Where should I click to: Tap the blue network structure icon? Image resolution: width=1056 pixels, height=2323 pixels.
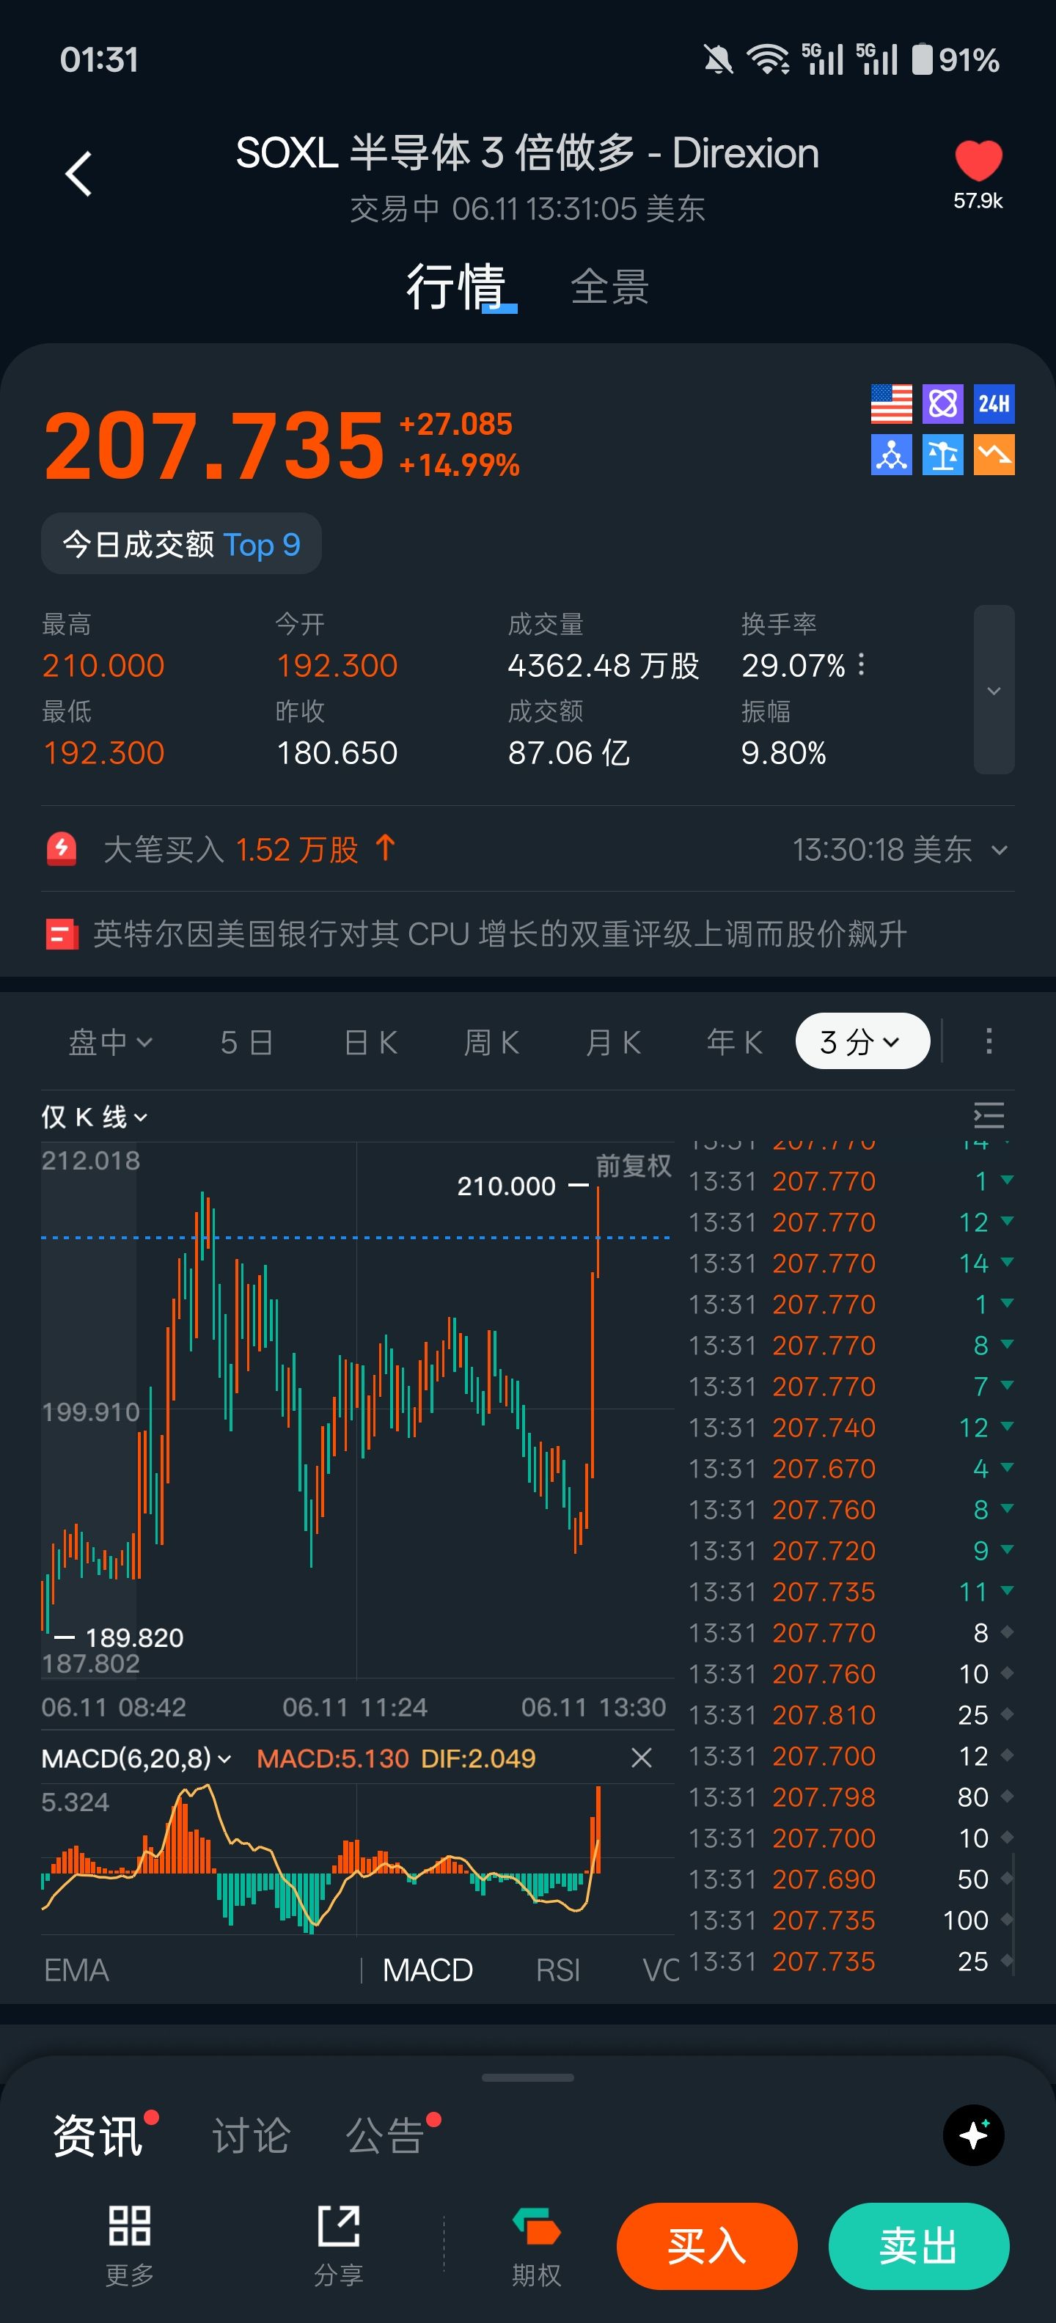891,455
